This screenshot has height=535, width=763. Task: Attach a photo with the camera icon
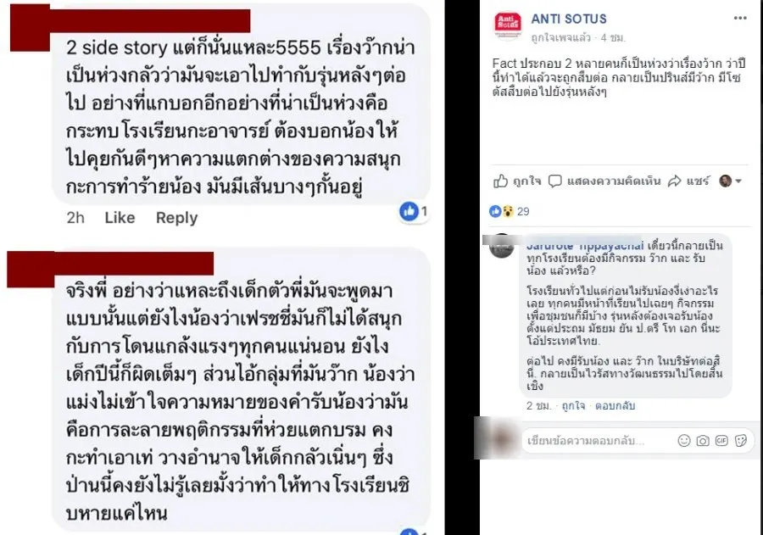703,441
